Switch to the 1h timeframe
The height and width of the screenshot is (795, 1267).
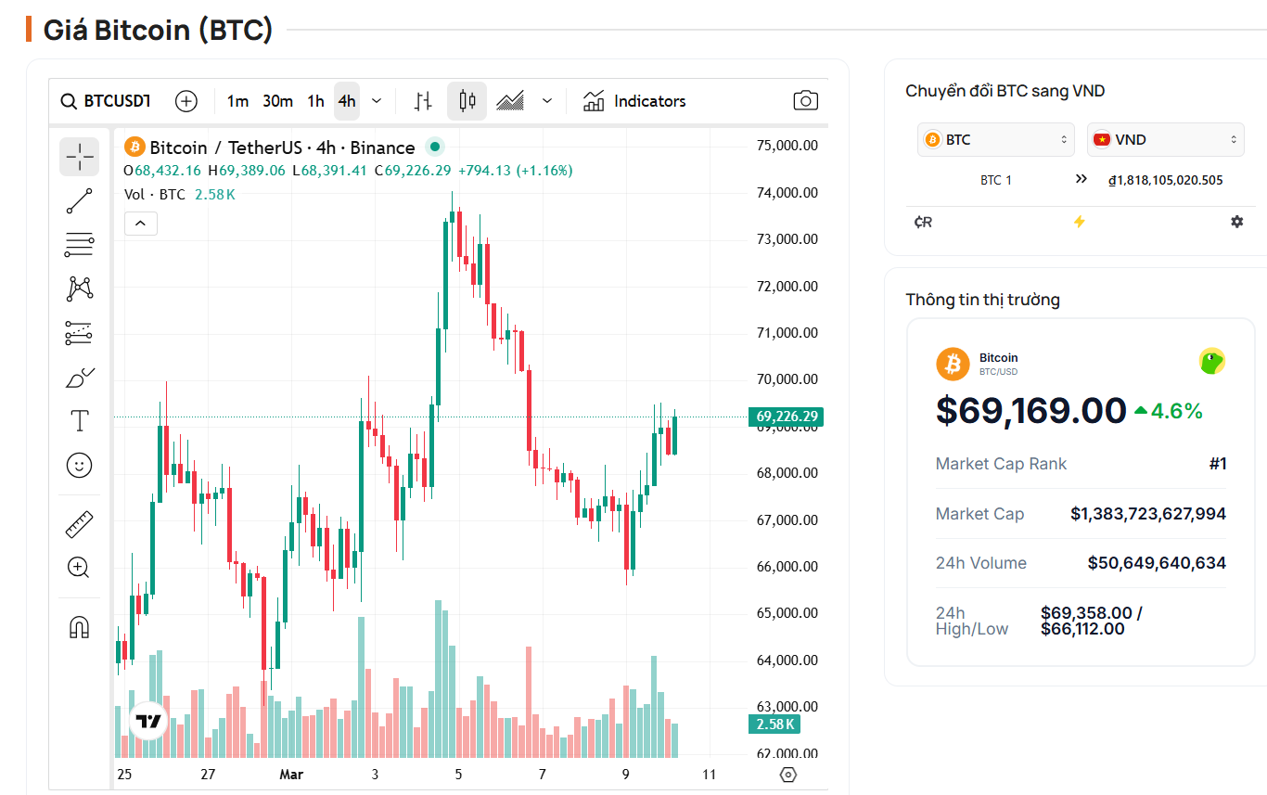pos(315,100)
